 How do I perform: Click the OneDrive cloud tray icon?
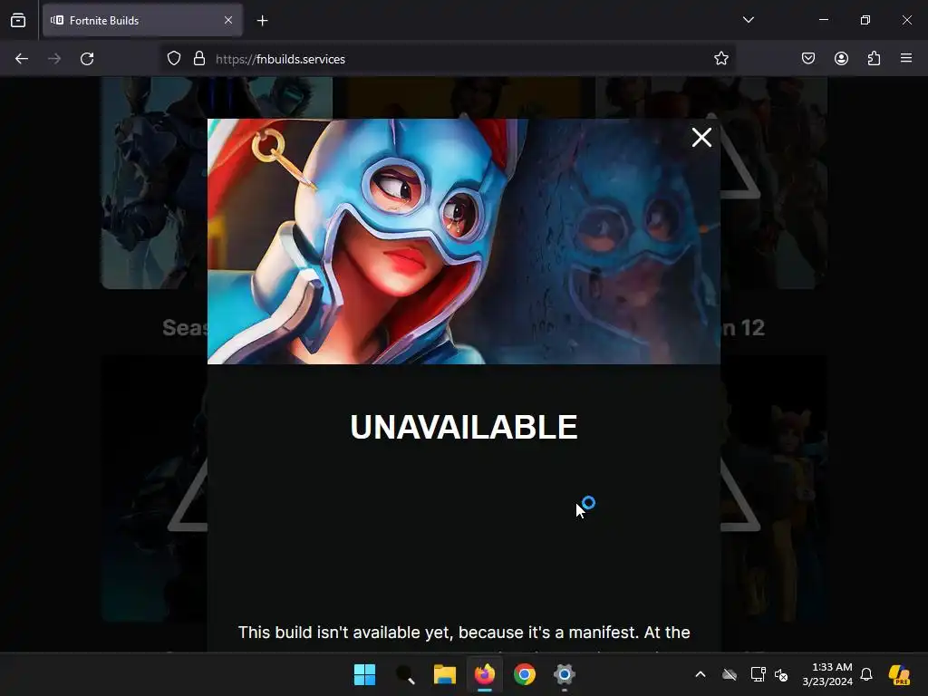[730, 674]
